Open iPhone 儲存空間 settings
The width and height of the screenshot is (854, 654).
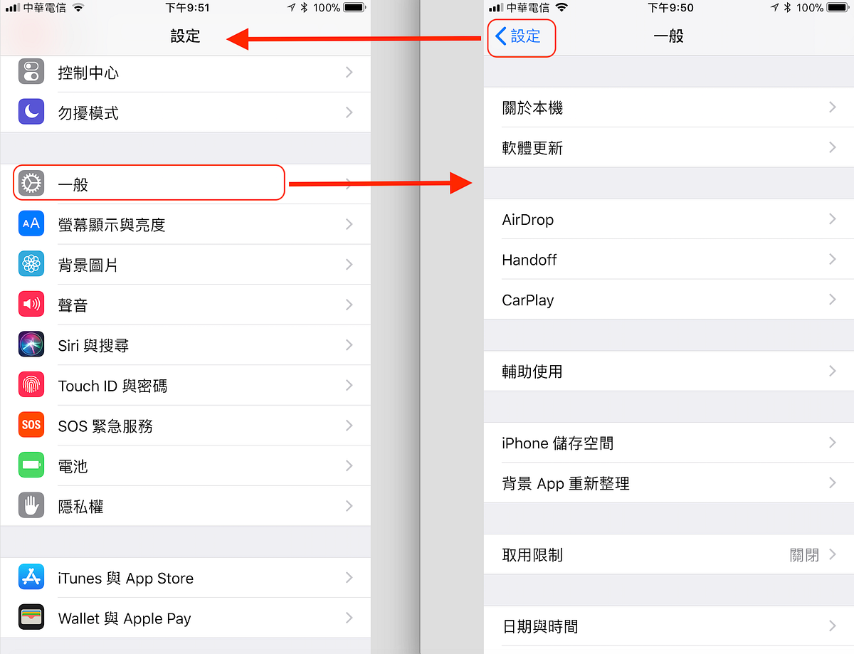(669, 443)
